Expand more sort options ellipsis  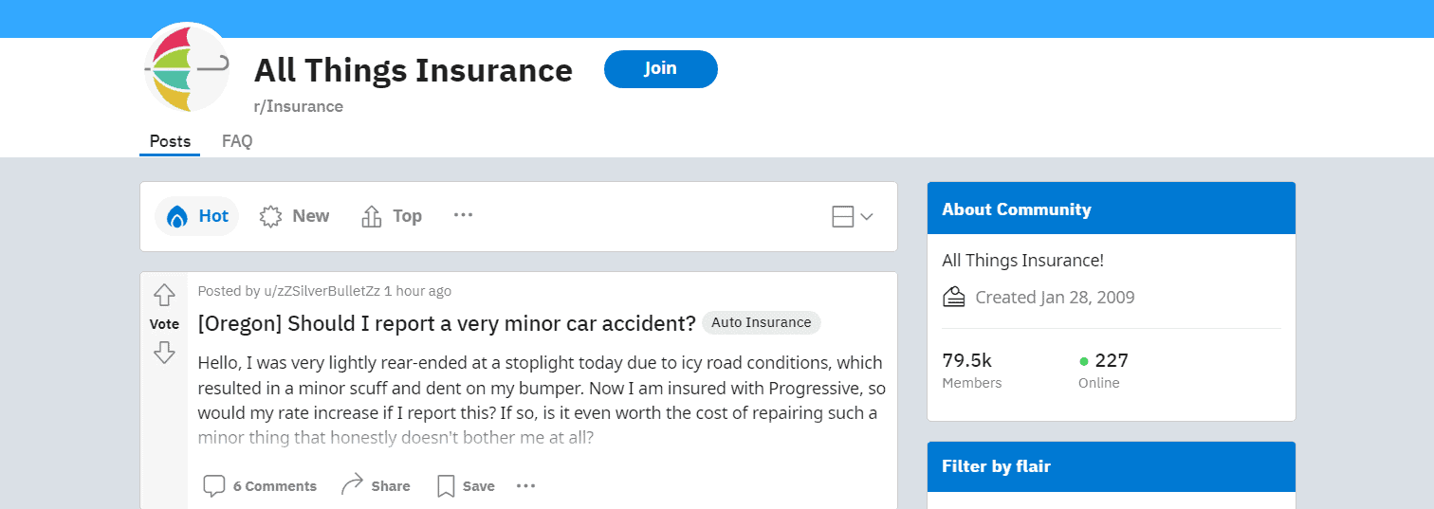(x=463, y=215)
